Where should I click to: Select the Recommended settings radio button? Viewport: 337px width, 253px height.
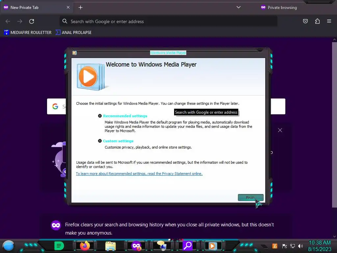tap(100, 116)
